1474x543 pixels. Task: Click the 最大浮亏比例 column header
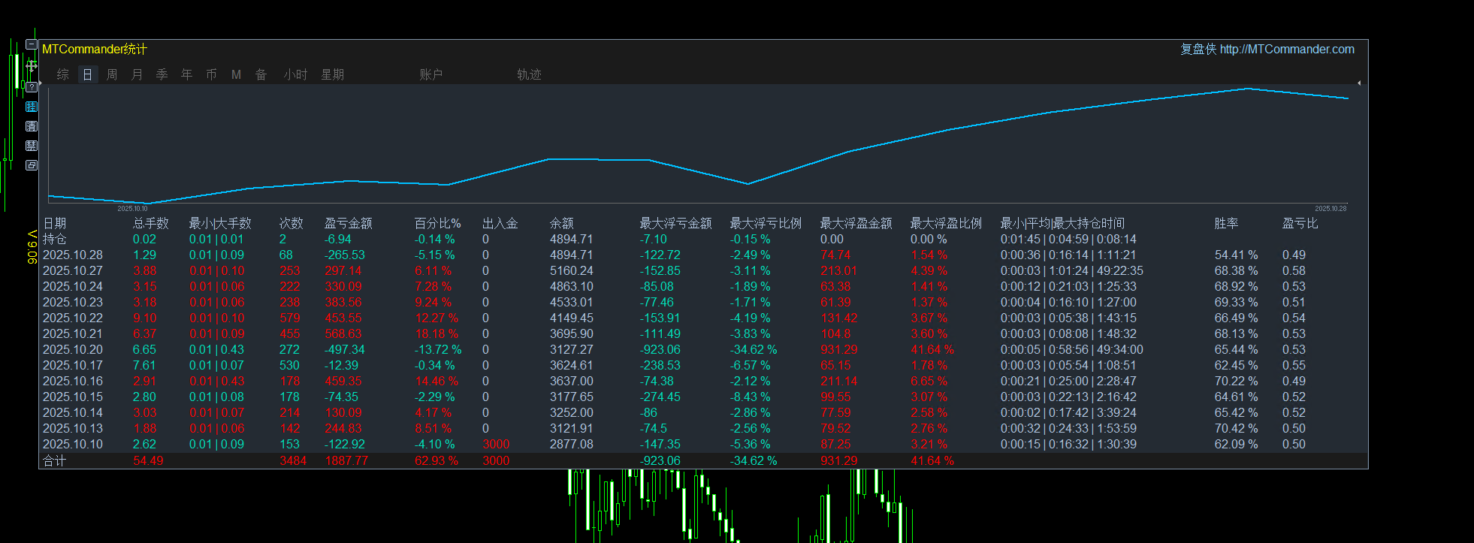(766, 223)
